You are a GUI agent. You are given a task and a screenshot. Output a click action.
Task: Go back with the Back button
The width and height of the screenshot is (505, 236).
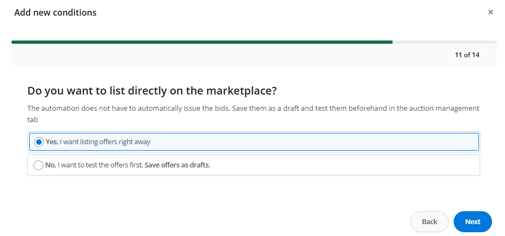(x=429, y=221)
